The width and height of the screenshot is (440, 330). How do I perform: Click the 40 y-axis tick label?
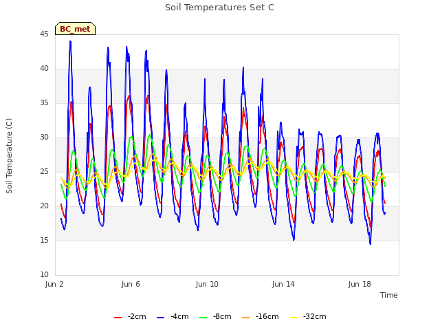[44, 69]
